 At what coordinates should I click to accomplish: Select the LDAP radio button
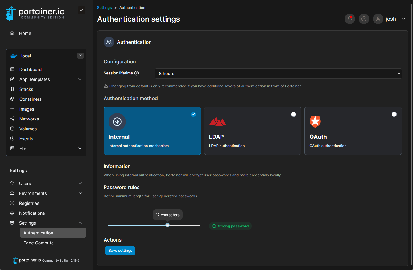294,114
